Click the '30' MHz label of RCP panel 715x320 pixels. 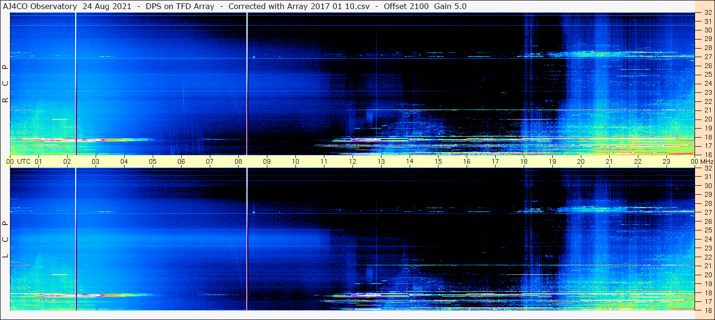(707, 30)
